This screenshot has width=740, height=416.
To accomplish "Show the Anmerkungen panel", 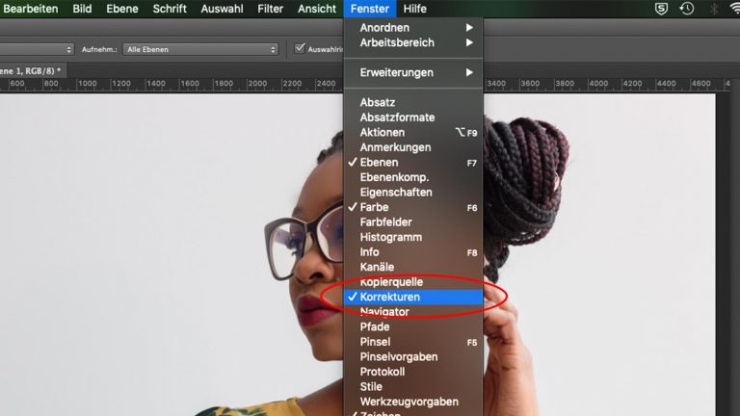I will [413, 147].
